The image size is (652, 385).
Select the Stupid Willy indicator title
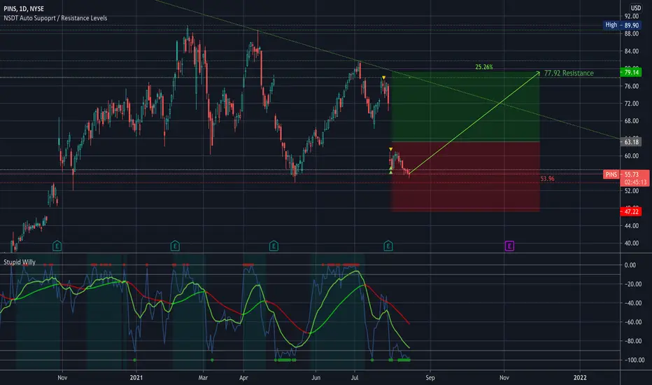click(x=20, y=262)
